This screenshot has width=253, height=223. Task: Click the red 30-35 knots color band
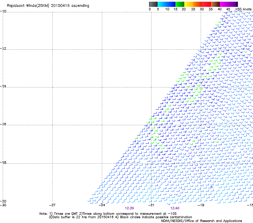click(x=207, y=4)
